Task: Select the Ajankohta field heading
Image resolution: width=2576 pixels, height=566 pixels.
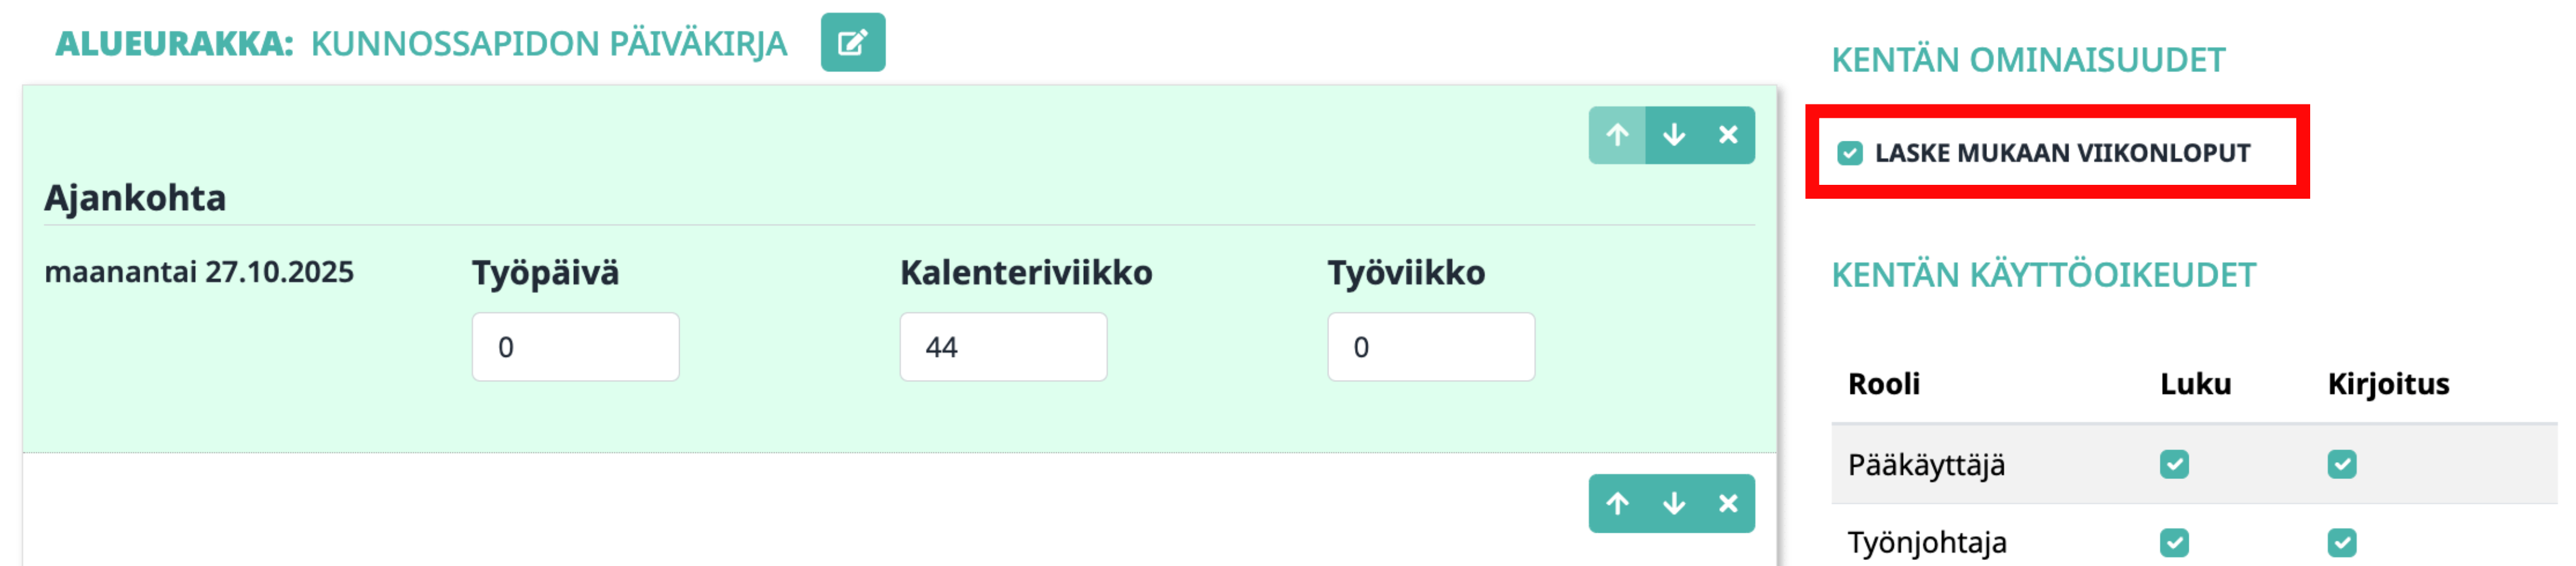Action: pos(135,198)
